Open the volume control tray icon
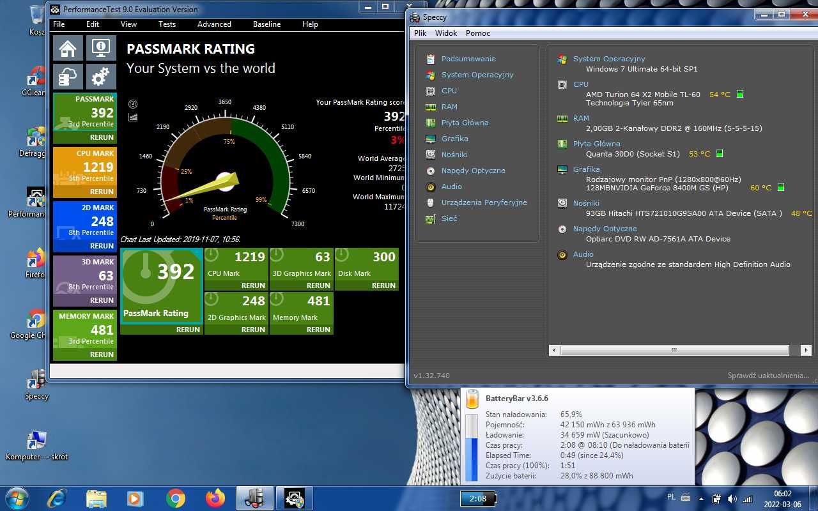Screen dimensions: 818x511 tap(732, 498)
